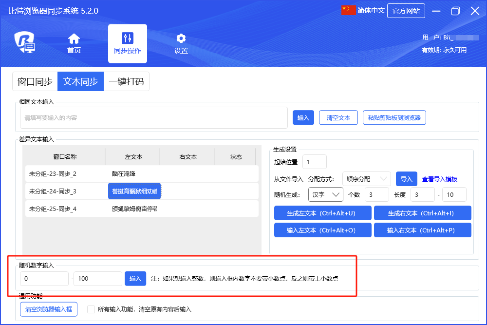Click the 起始位置 input box

tap(314, 162)
